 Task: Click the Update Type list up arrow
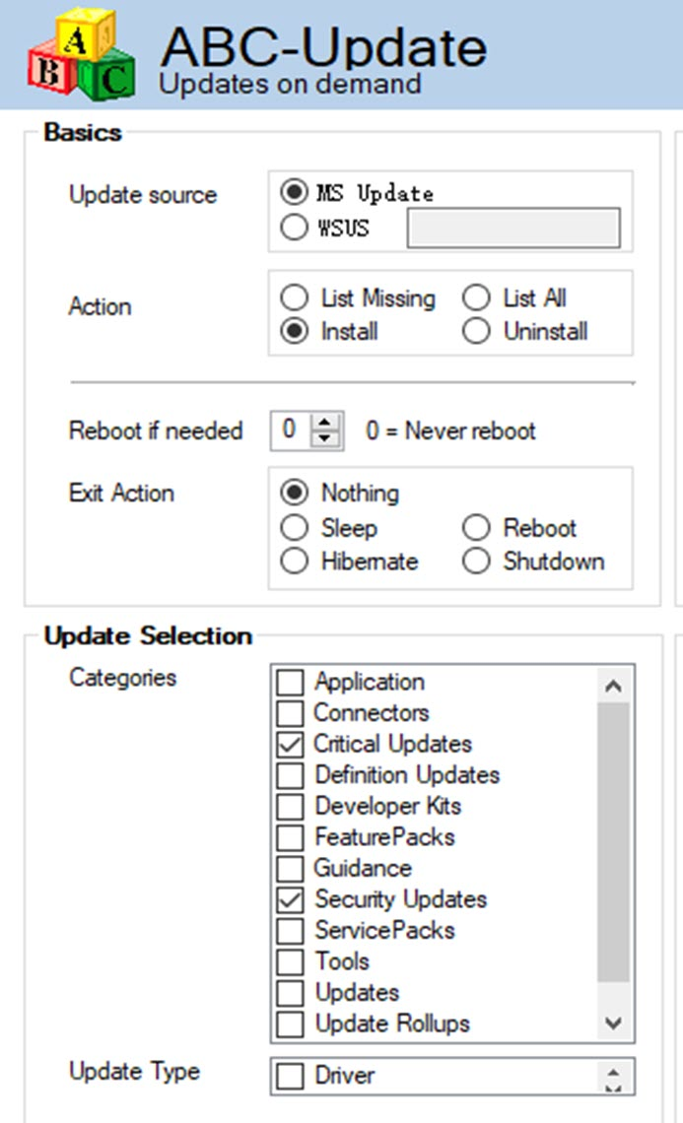[613, 1070]
